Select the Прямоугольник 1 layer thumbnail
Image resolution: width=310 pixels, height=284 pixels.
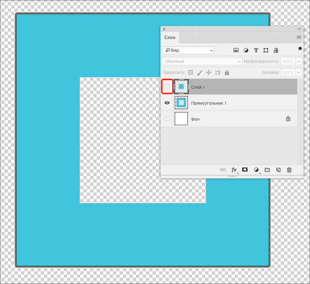(x=181, y=103)
